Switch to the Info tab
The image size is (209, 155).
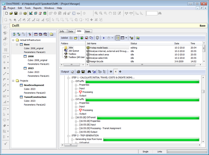point(63,31)
